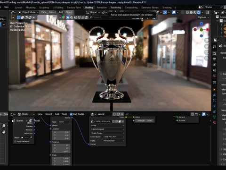The height and width of the screenshot is (170, 226).
Task: Click the object eyedropper in Texture Coordinate node
Action: click(x=31, y=137)
